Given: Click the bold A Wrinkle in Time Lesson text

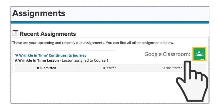Looking at the screenshot, I should [37, 60].
